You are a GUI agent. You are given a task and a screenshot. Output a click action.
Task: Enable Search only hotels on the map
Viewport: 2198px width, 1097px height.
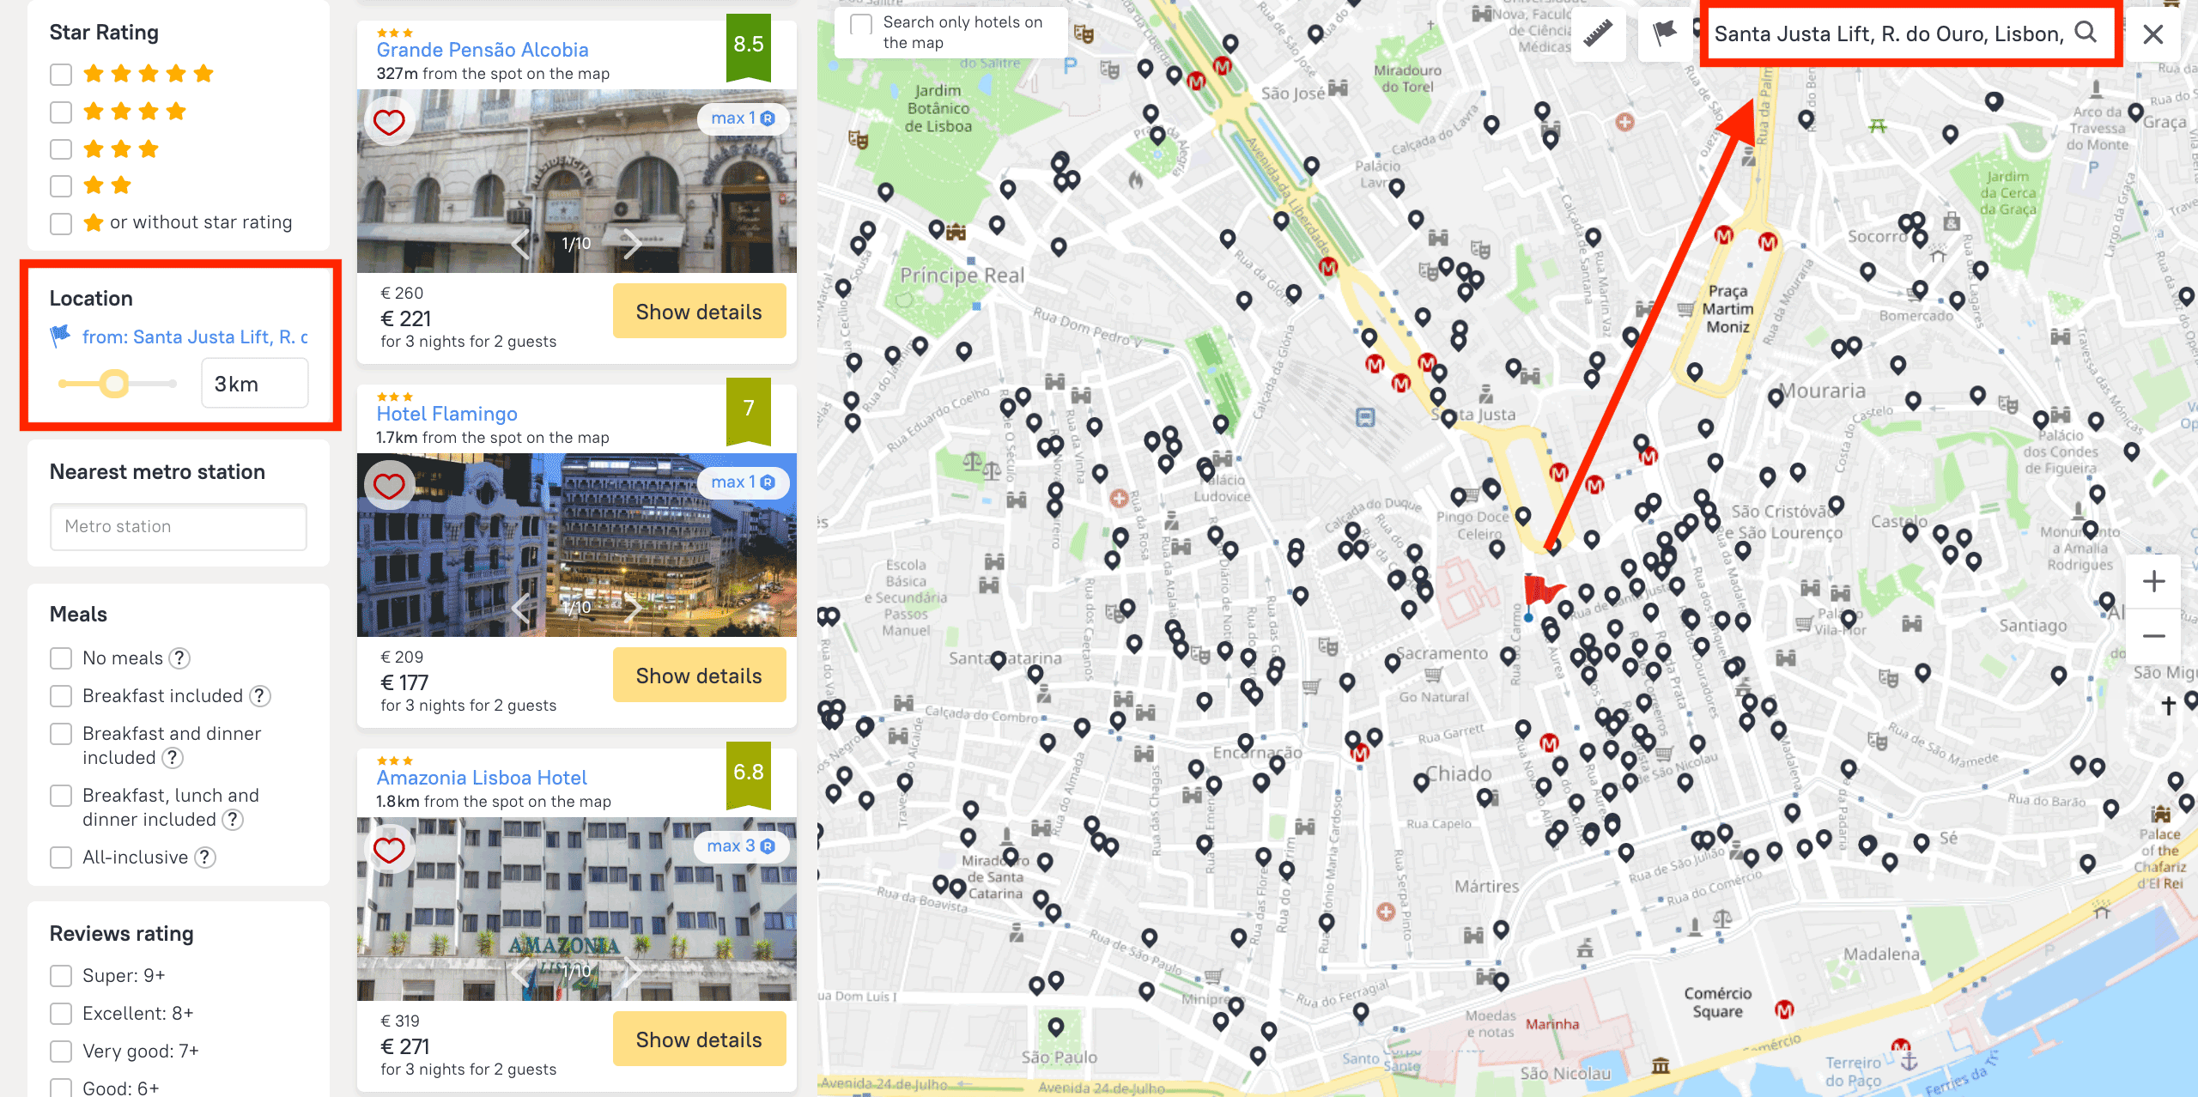(x=861, y=24)
